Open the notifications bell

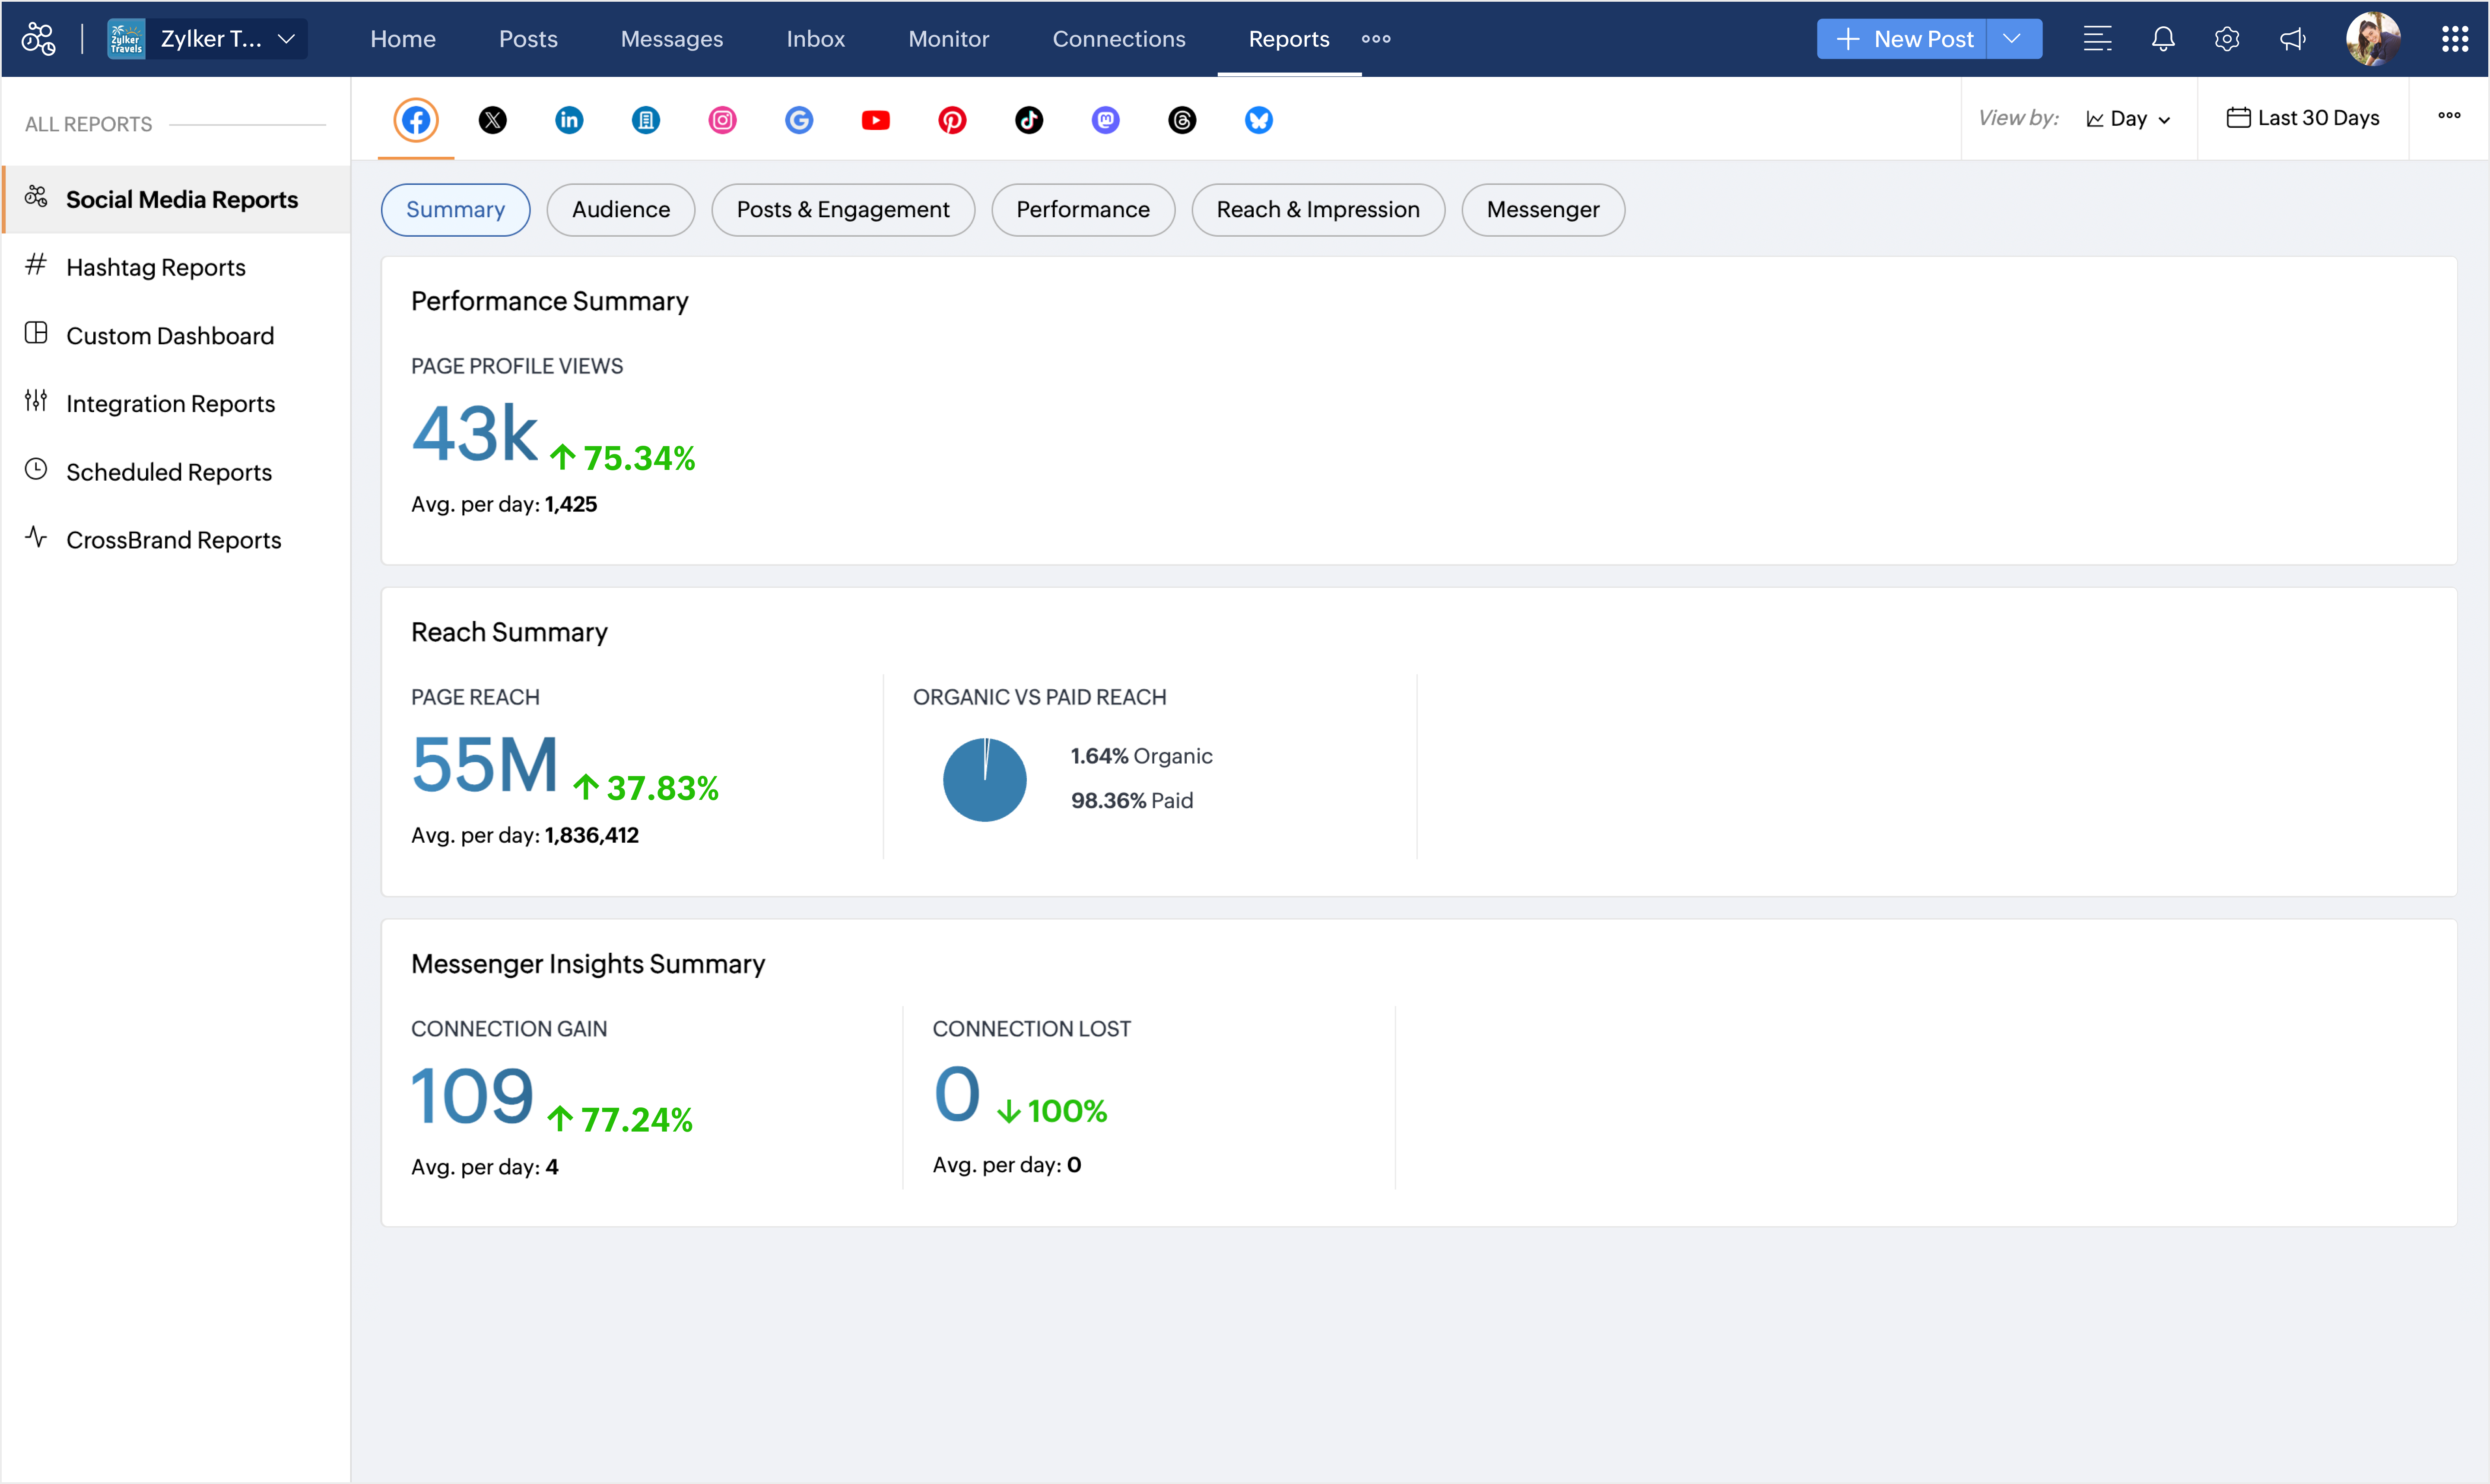coord(2162,39)
